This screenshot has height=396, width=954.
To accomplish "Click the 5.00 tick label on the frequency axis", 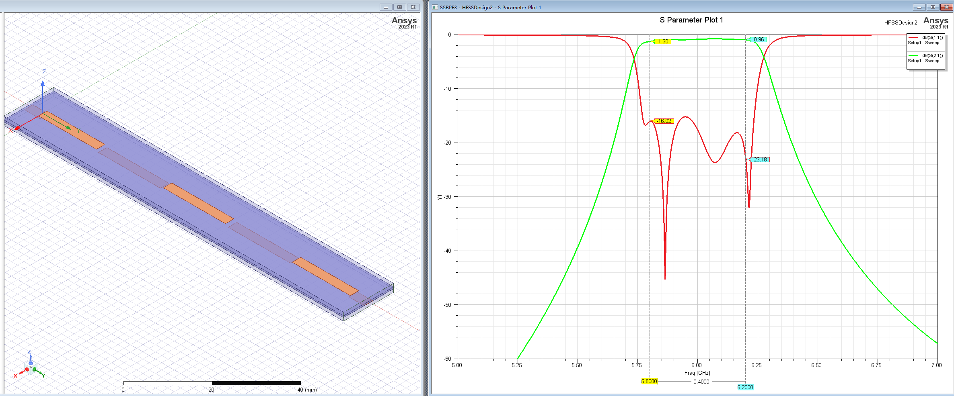I will (457, 365).
